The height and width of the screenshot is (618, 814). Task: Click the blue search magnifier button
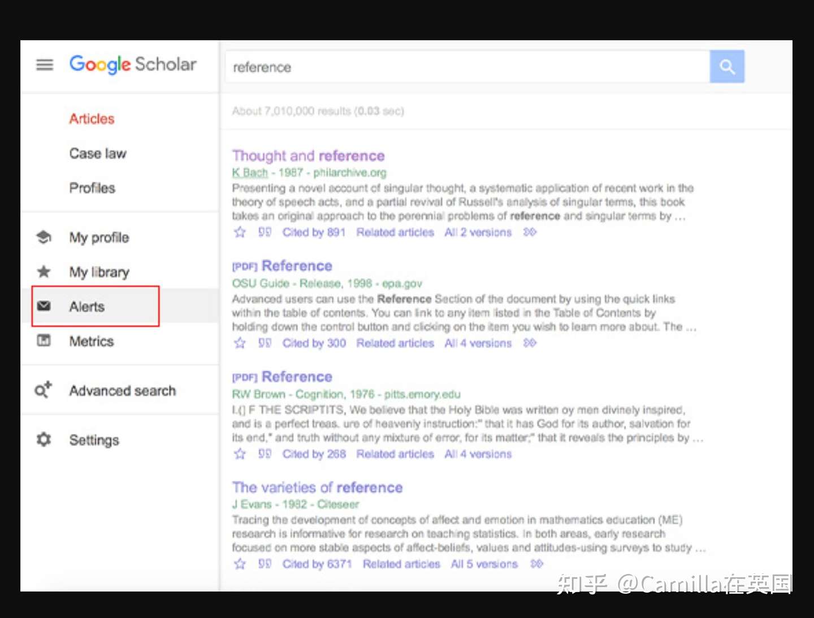pyautogui.click(x=727, y=67)
